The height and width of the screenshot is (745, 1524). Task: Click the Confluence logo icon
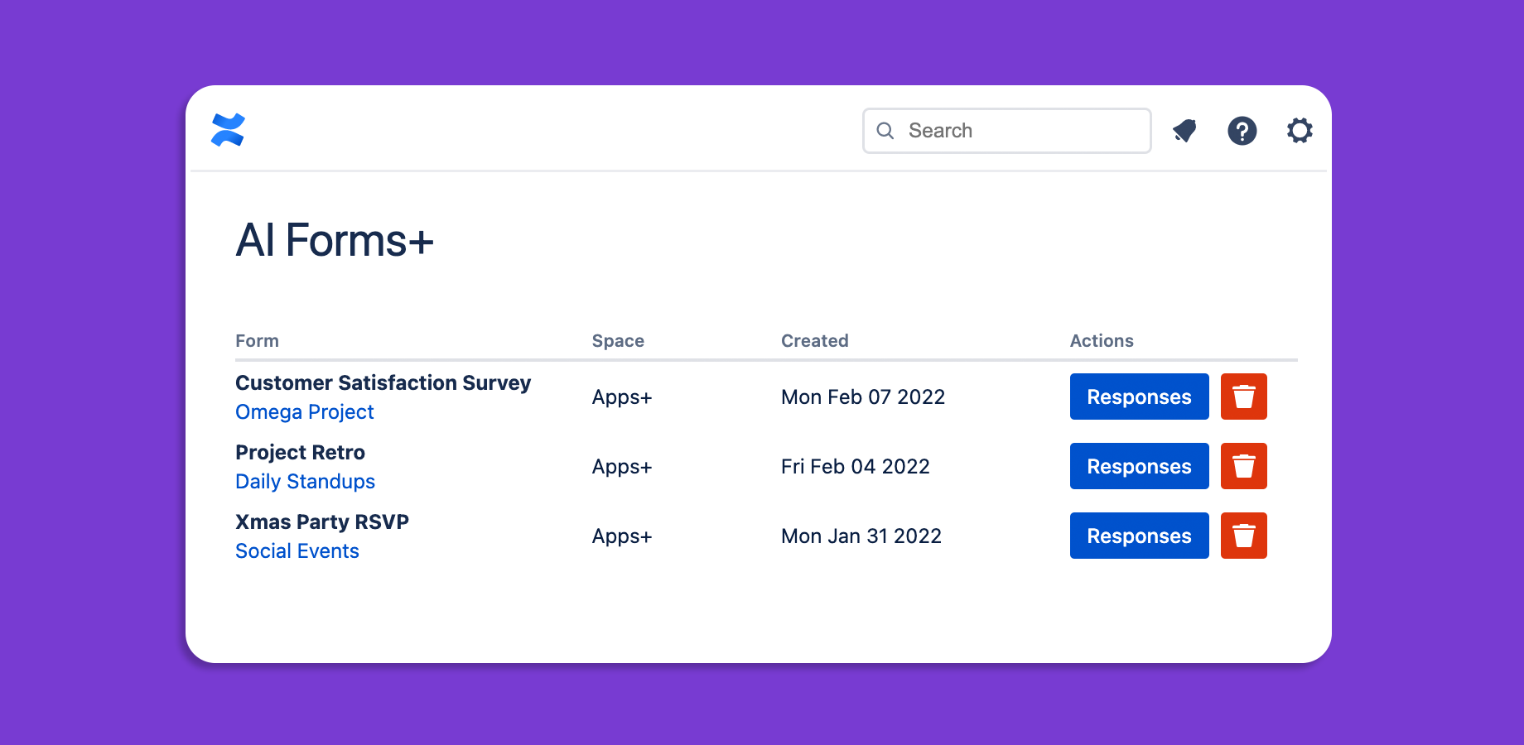point(228,130)
